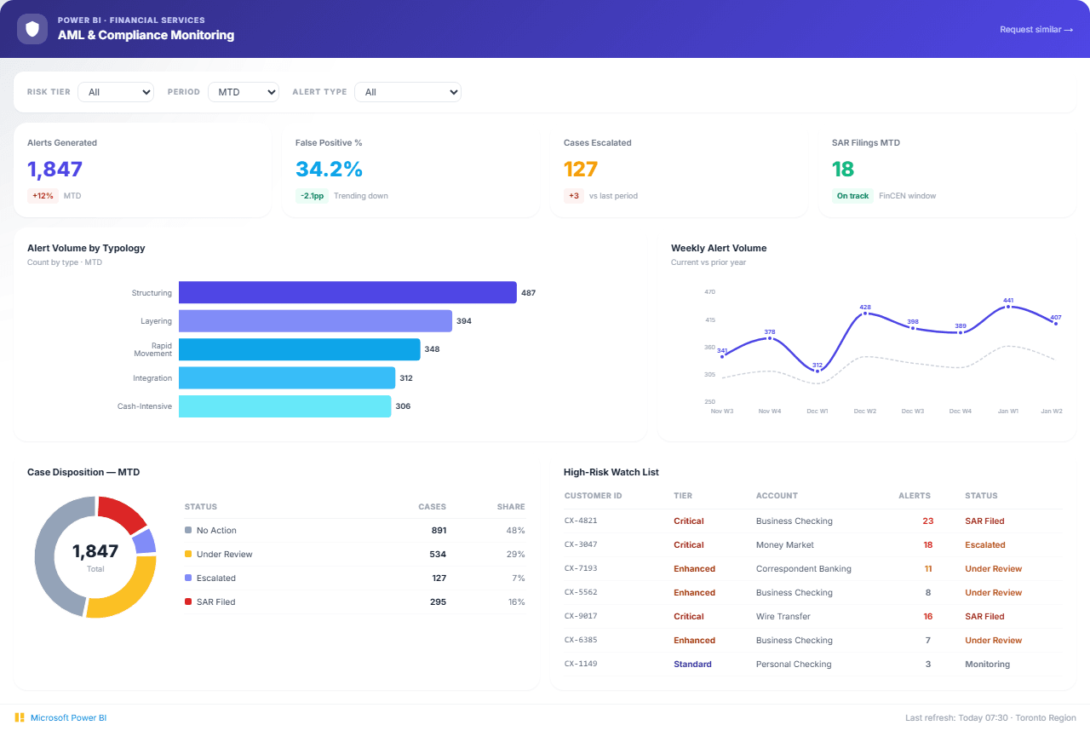Click the TIER column header

coord(683,496)
